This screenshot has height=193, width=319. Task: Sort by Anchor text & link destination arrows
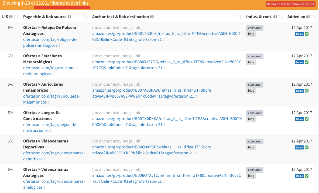[x=239, y=17]
